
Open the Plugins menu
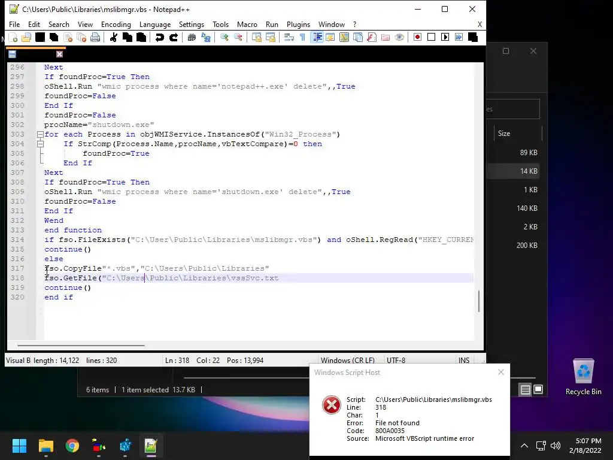[298, 24]
